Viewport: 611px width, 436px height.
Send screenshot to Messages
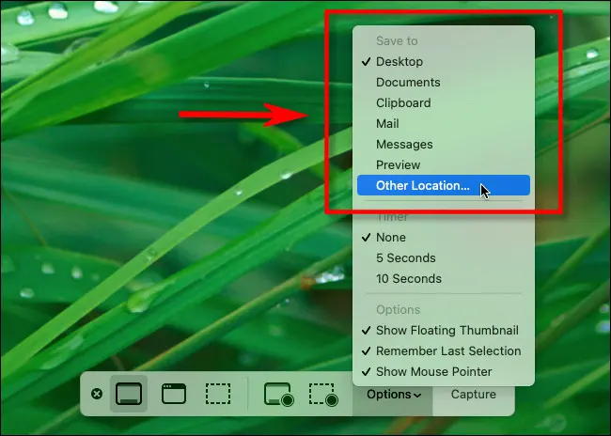click(404, 144)
